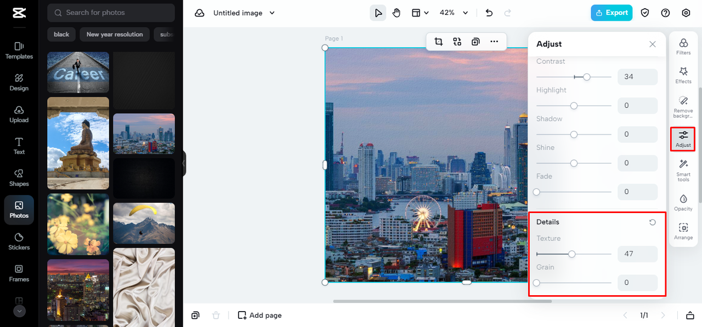This screenshot has width=702, height=327.
Task: Click the duplicate icon in floating toolbar
Action: (475, 41)
